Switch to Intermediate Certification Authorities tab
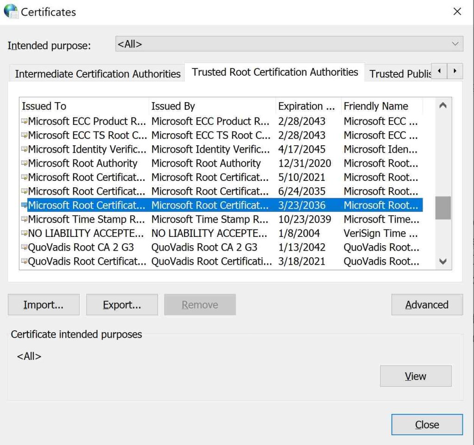This screenshot has width=474, height=445. (x=97, y=74)
